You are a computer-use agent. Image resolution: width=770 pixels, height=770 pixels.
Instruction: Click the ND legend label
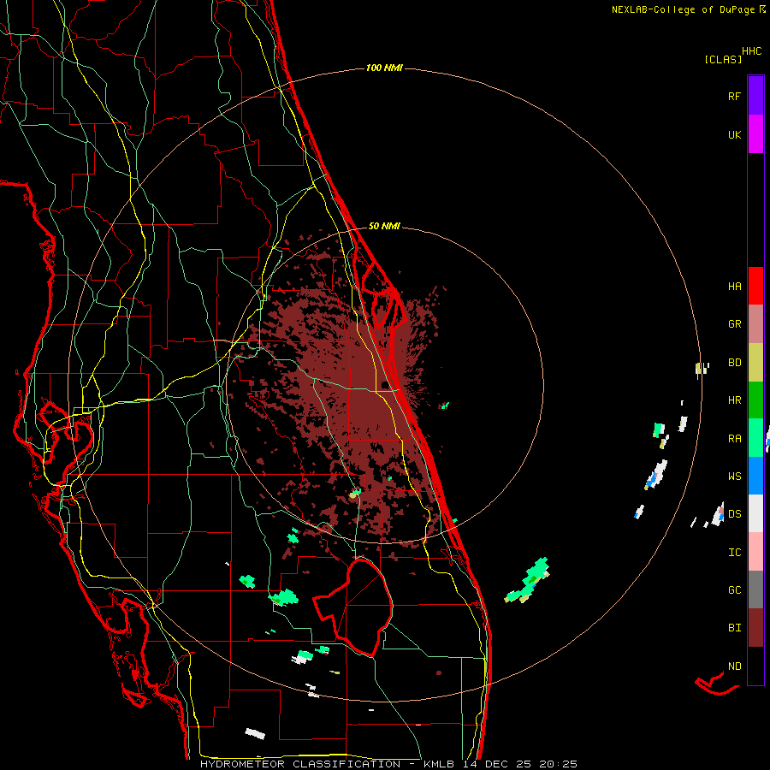734,666
